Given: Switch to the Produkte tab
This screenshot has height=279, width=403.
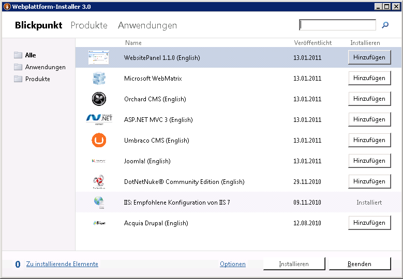Looking at the screenshot, I should [x=89, y=25].
